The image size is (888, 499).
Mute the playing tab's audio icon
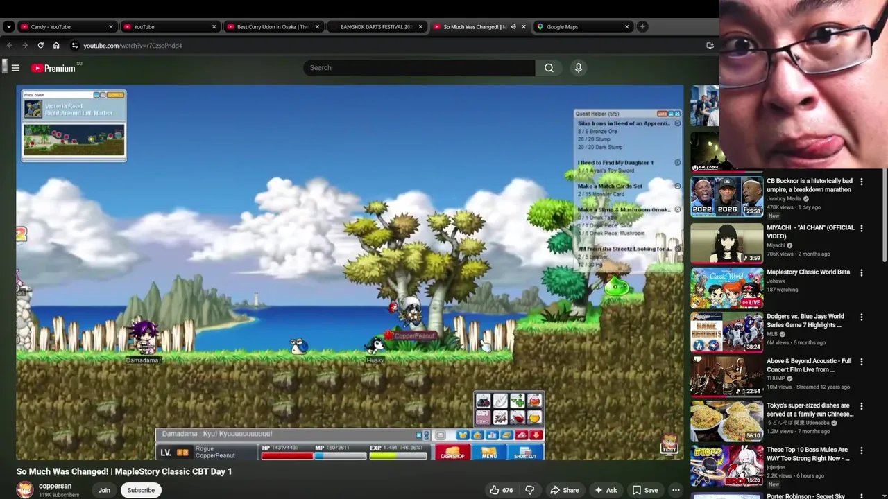pyautogui.click(x=513, y=27)
